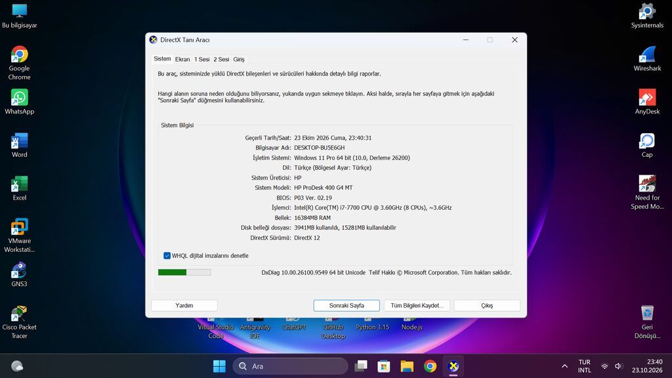
Task: Open the 1 Sesi tab
Action: [x=201, y=59]
